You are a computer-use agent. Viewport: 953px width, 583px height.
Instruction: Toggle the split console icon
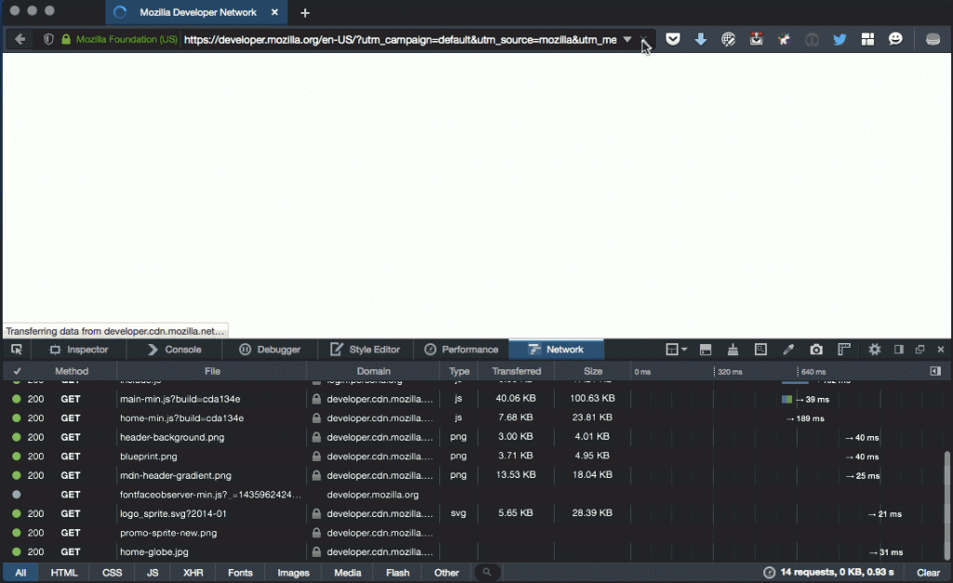tap(705, 350)
